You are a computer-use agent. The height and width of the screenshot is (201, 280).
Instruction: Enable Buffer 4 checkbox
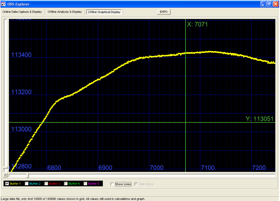pos(66,183)
